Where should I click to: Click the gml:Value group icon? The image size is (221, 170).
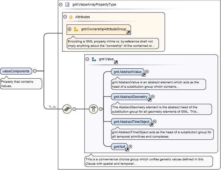pos(94,59)
